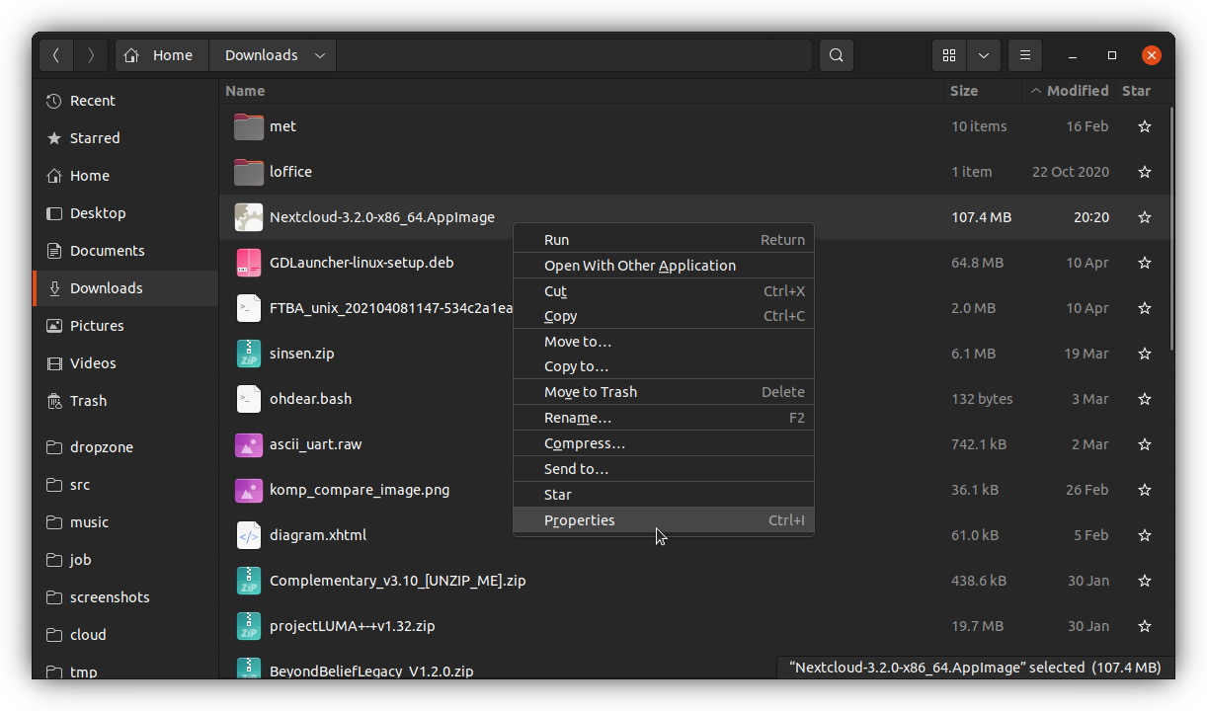Select the ohdear.bash script icon
Image resolution: width=1207 pixels, height=711 pixels.
[249, 399]
